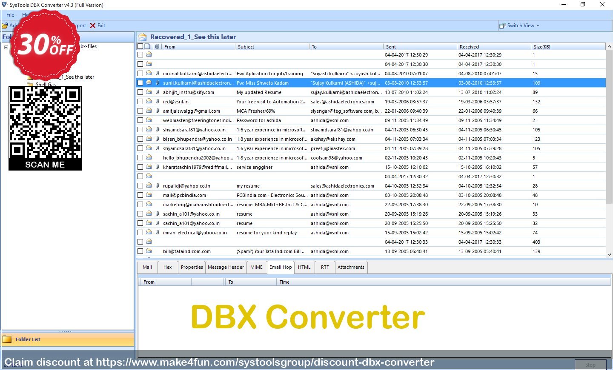
Task: Sort emails by From column
Action: (198, 47)
